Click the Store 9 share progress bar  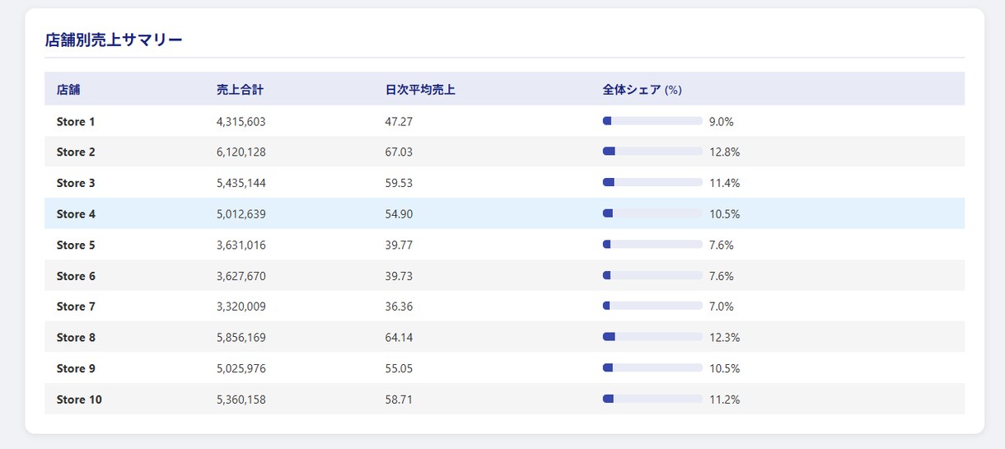pyautogui.click(x=652, y=368)
